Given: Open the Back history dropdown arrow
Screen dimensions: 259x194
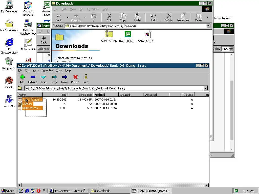Looking at the screenshot, I should (x=67, y=17).
